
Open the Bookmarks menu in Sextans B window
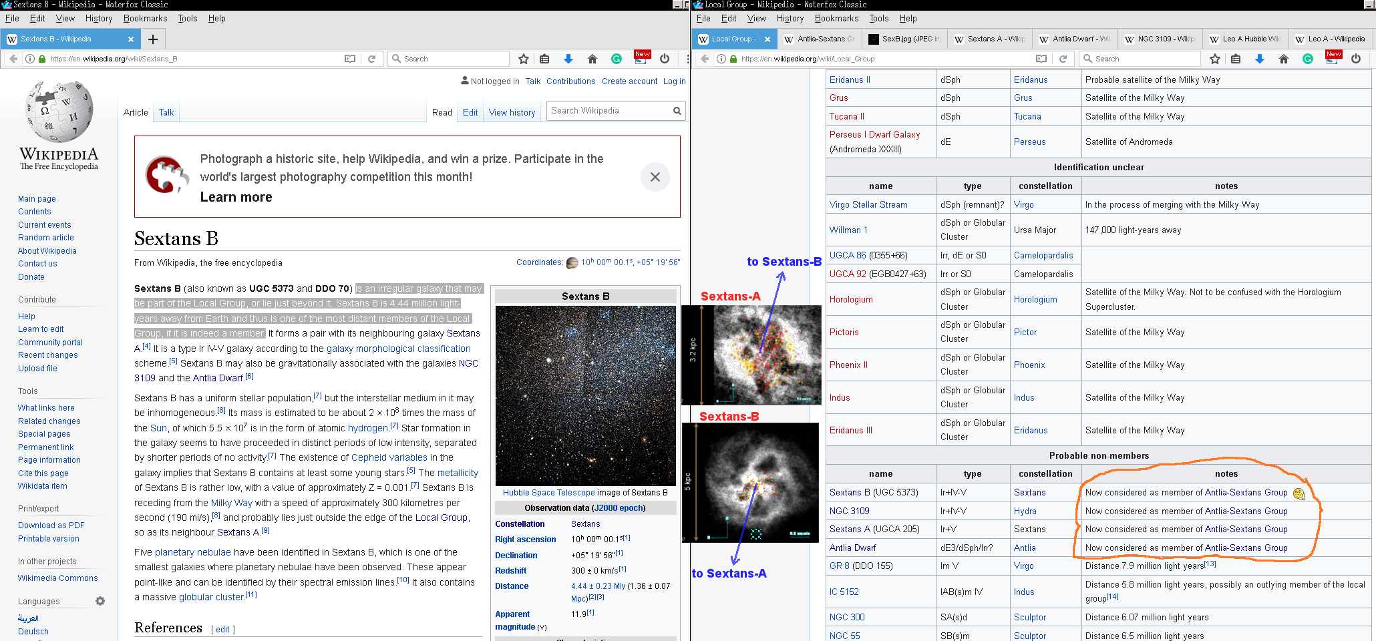145,19
